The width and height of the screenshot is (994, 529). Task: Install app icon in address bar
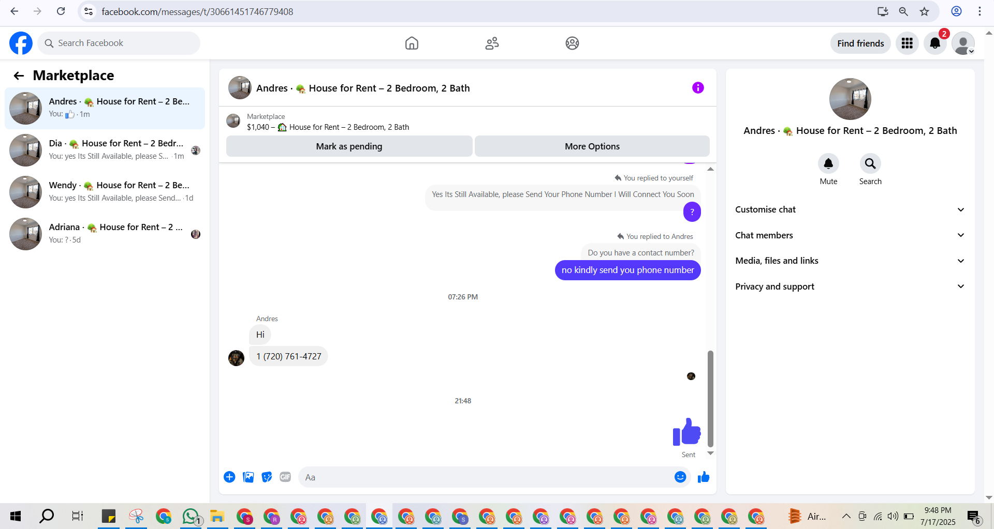point(883,11)
